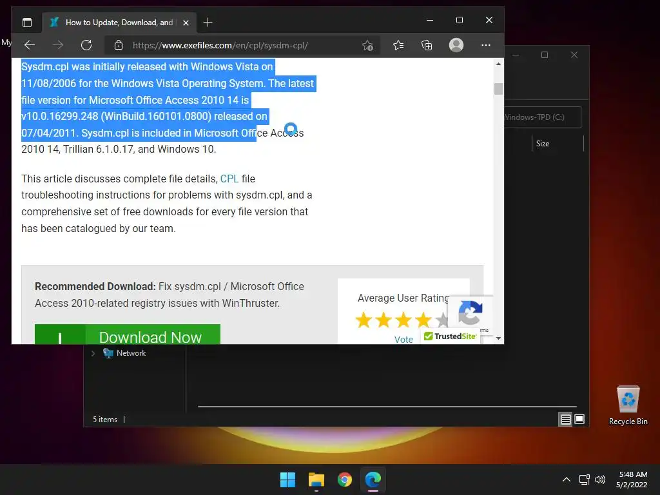This screenshot has width=660, height=495.
Task: Open the Collections icon in Edge toolbar
Action: (427, 45)
